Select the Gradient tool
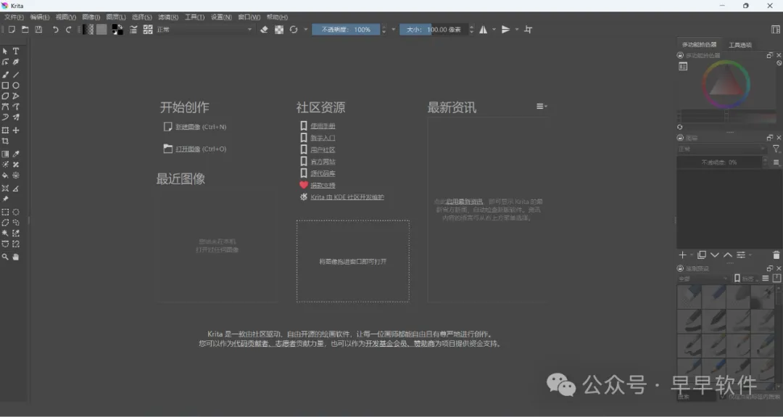The image size is (783, 417). [x=5, y=154]
